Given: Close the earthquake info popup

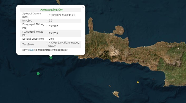Looking at the screenshot, I should point(83,7).
